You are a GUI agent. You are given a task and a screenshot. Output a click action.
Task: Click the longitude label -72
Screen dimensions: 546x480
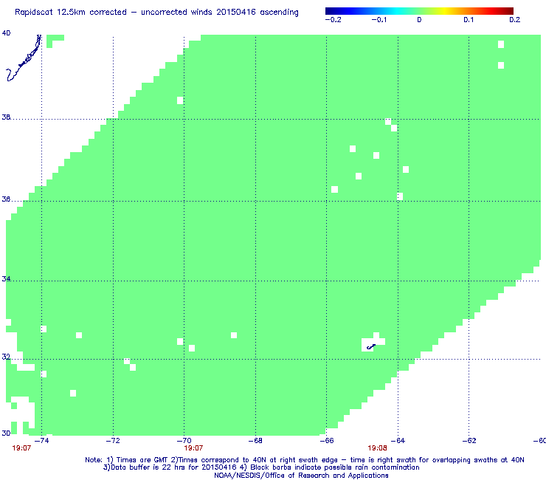113,441
